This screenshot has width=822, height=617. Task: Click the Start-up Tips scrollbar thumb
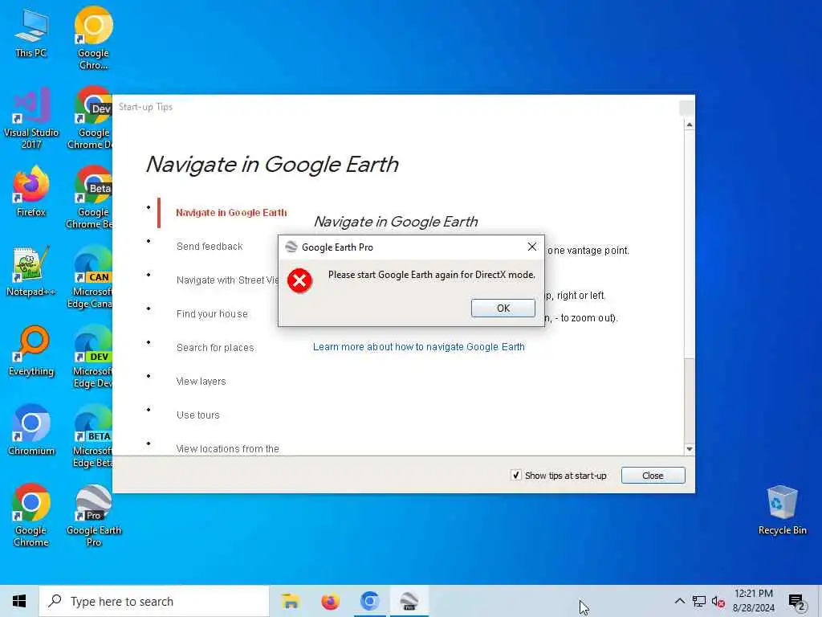coord(690,244)
